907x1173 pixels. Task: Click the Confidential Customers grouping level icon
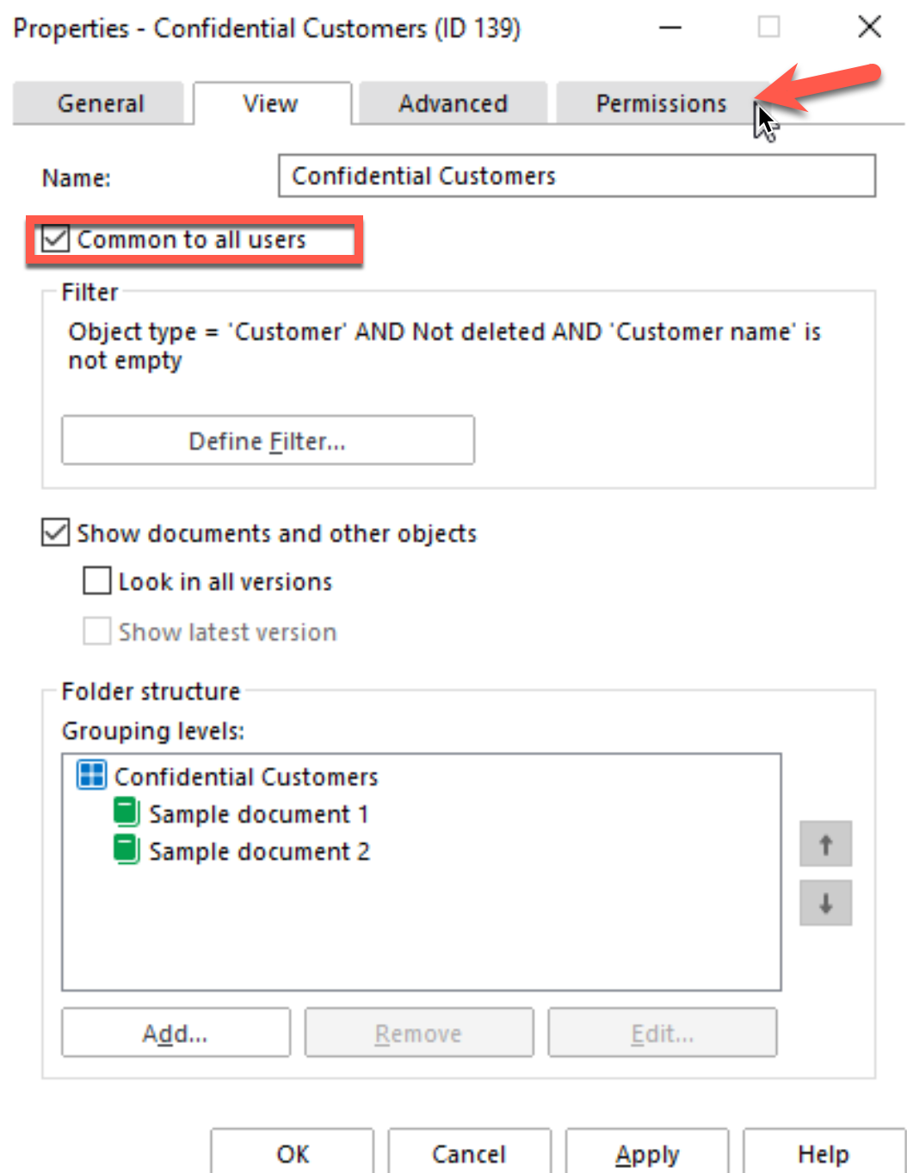[x=91, y=775]
